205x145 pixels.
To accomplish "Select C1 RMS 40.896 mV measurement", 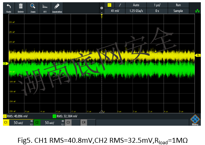I will point(15,116).
